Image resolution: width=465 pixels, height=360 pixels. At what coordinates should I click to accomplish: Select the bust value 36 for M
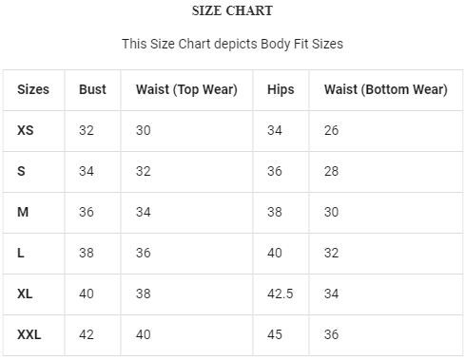click(x=87, y=212)
